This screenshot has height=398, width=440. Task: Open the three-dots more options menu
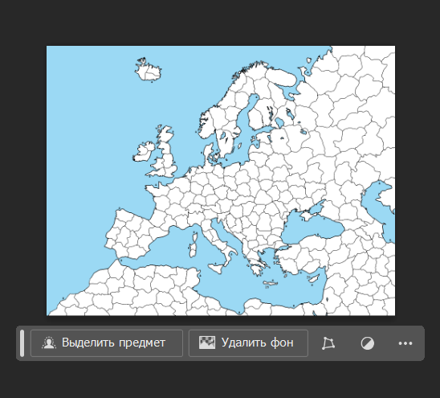405,343
